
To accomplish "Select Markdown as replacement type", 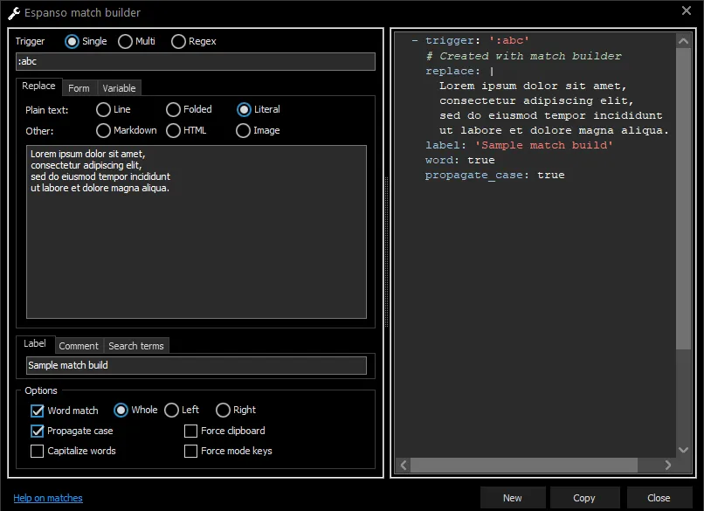I will point(104,130).
